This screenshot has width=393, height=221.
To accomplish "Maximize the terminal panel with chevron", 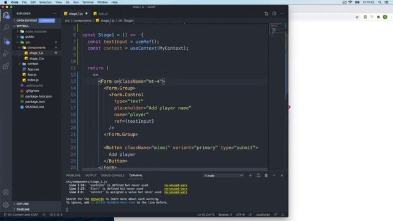I will [274, 176].
